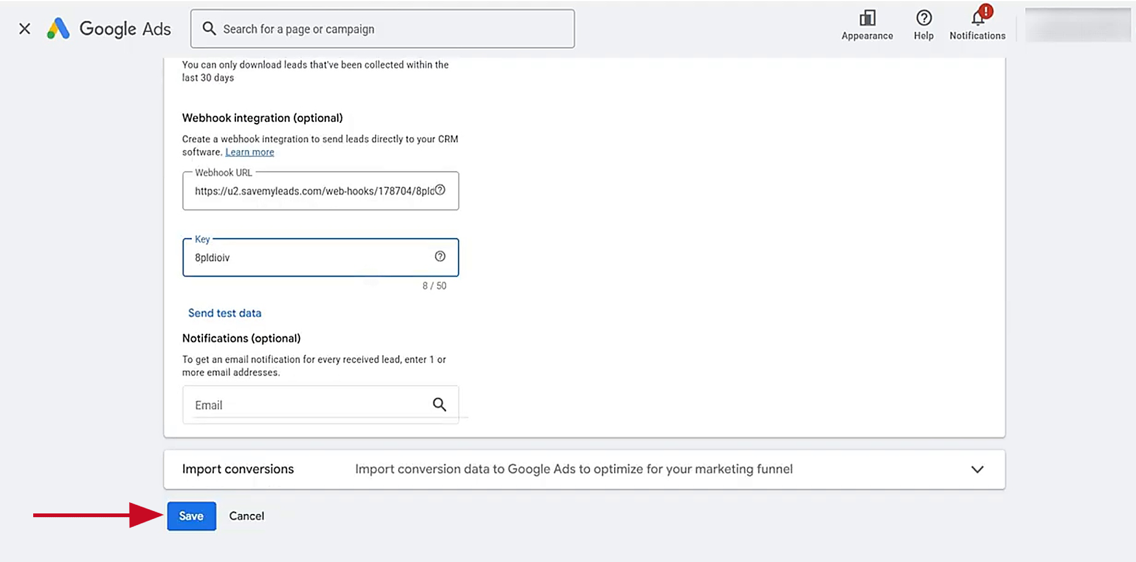This screenshot has height=562, width=1136.
Task: Expand the Import conversions section chevron
Action: coord(977,470)
